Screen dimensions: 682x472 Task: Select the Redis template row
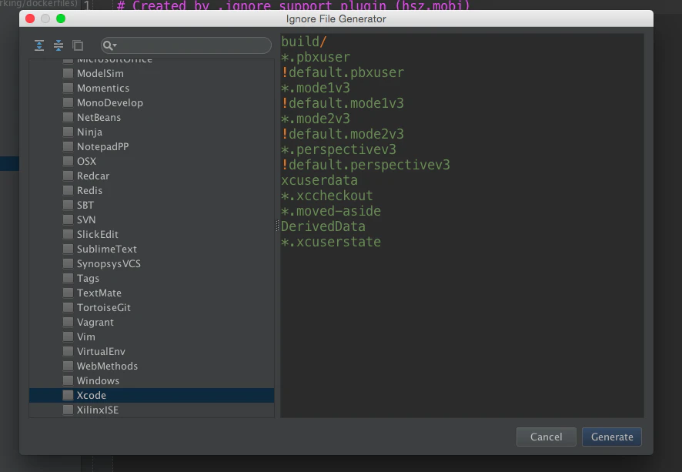(152, 190)
